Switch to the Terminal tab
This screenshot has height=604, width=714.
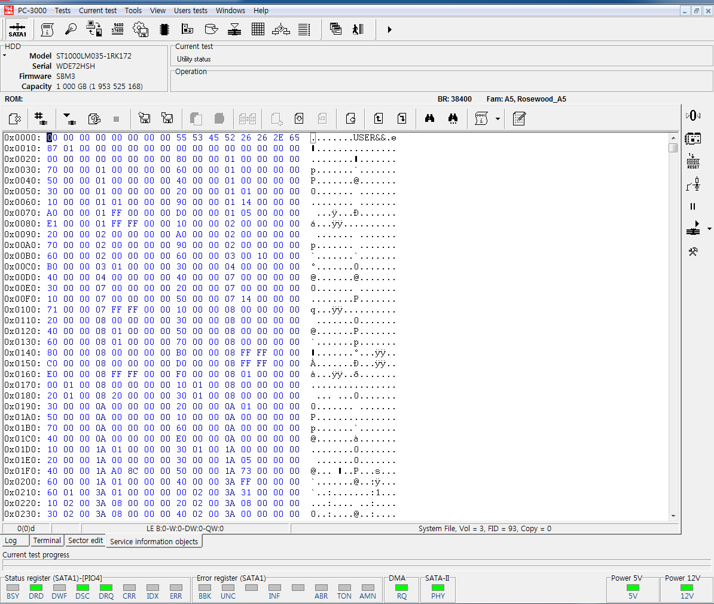(47, 540)
